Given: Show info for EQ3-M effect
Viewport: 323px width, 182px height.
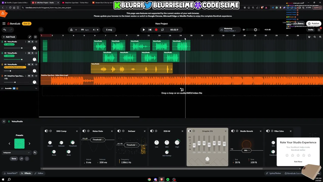Looking at the screenshot, I should coord(156,131).
